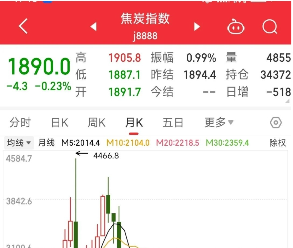Switch to the 日K daily chart tab
Screen dimensions: 293x248
coord(59,122)
